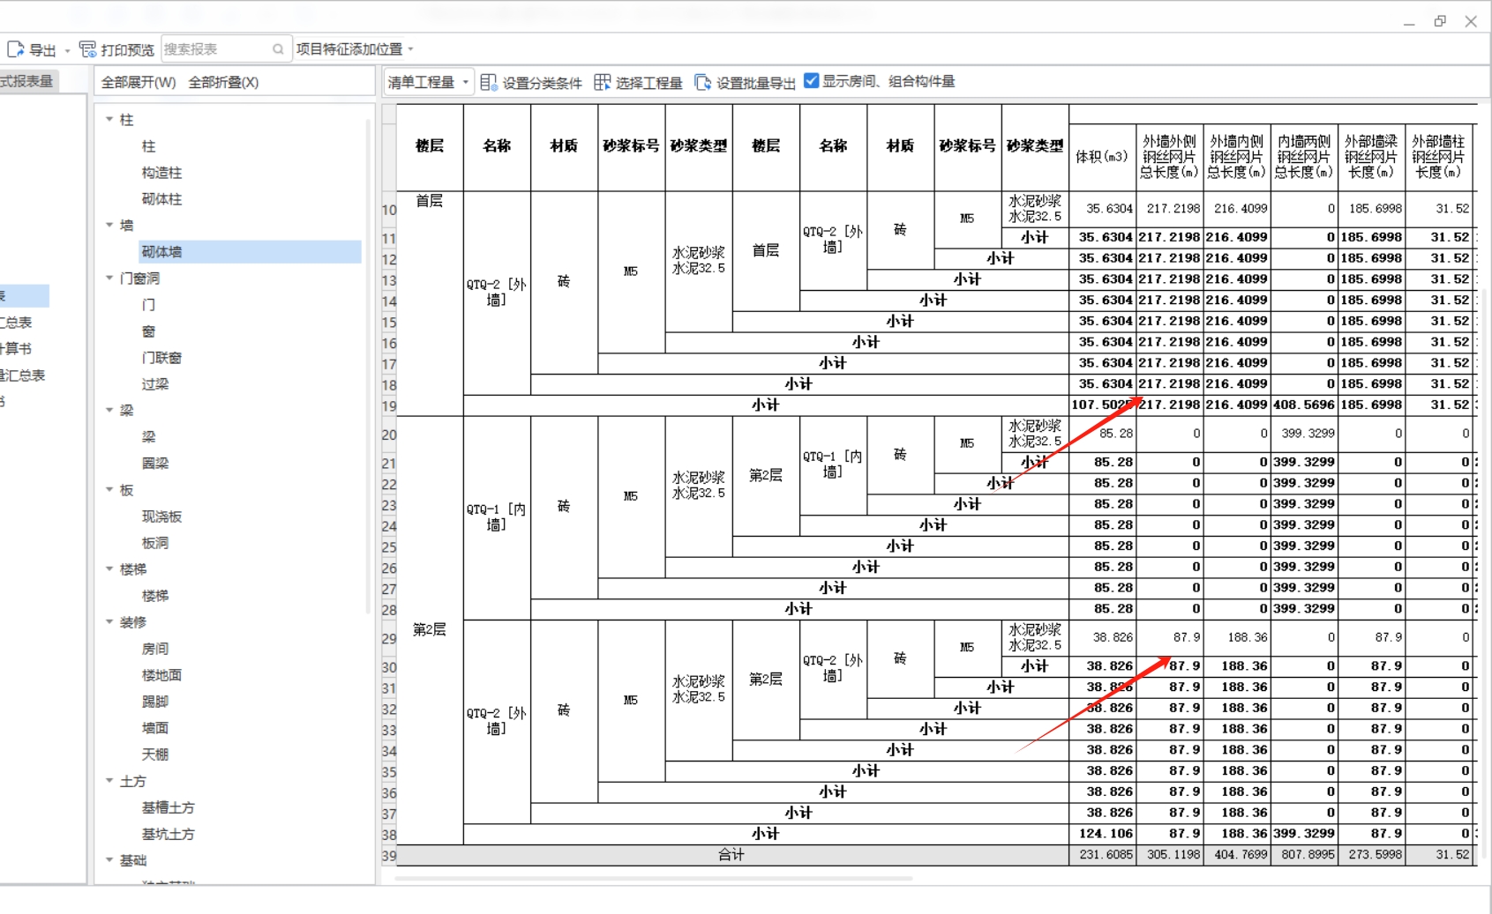Select 现浇板 in the tree
The width and height of the screenshot is (1492, 914).
click(161, 516)
